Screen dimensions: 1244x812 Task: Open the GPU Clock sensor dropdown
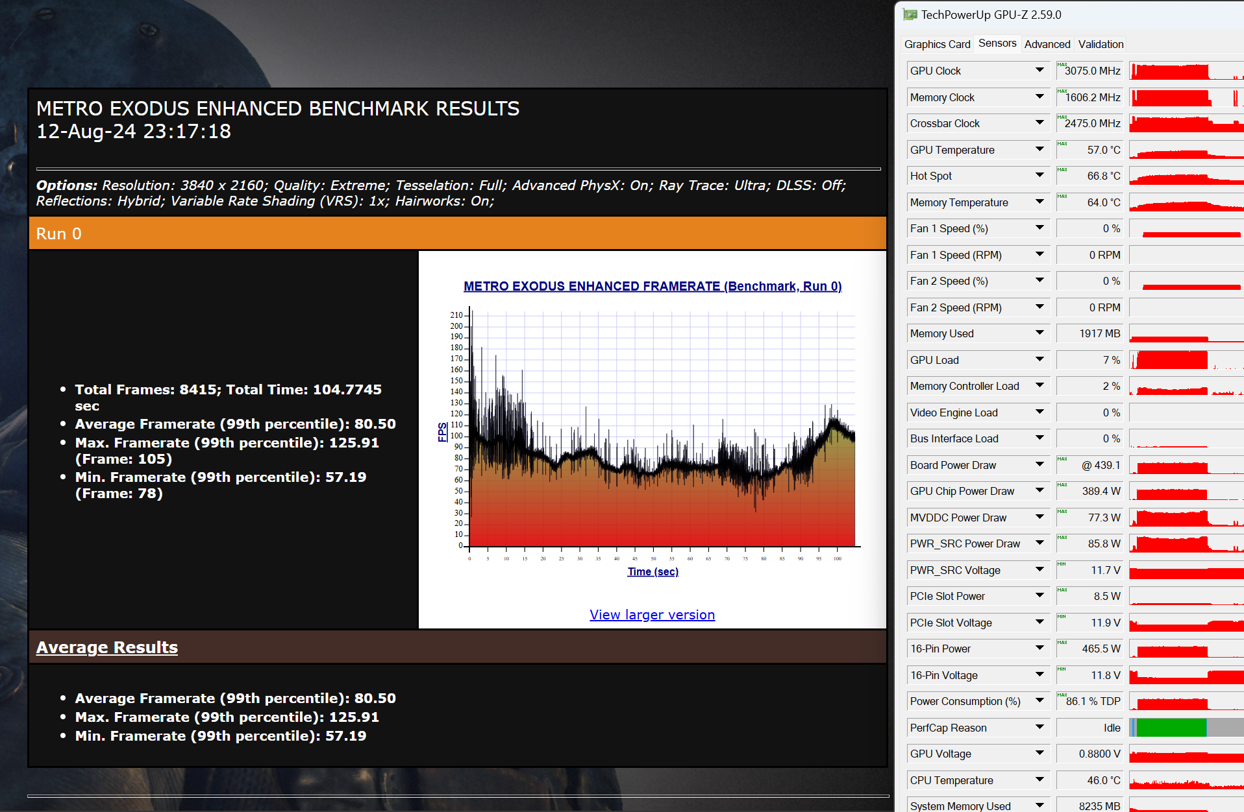pos(1039,71)
